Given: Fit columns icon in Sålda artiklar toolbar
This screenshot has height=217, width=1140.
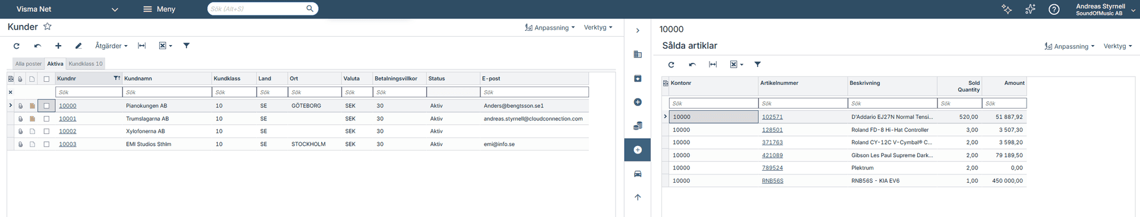Looking at the screenshot, I should [x=713, y=65].
